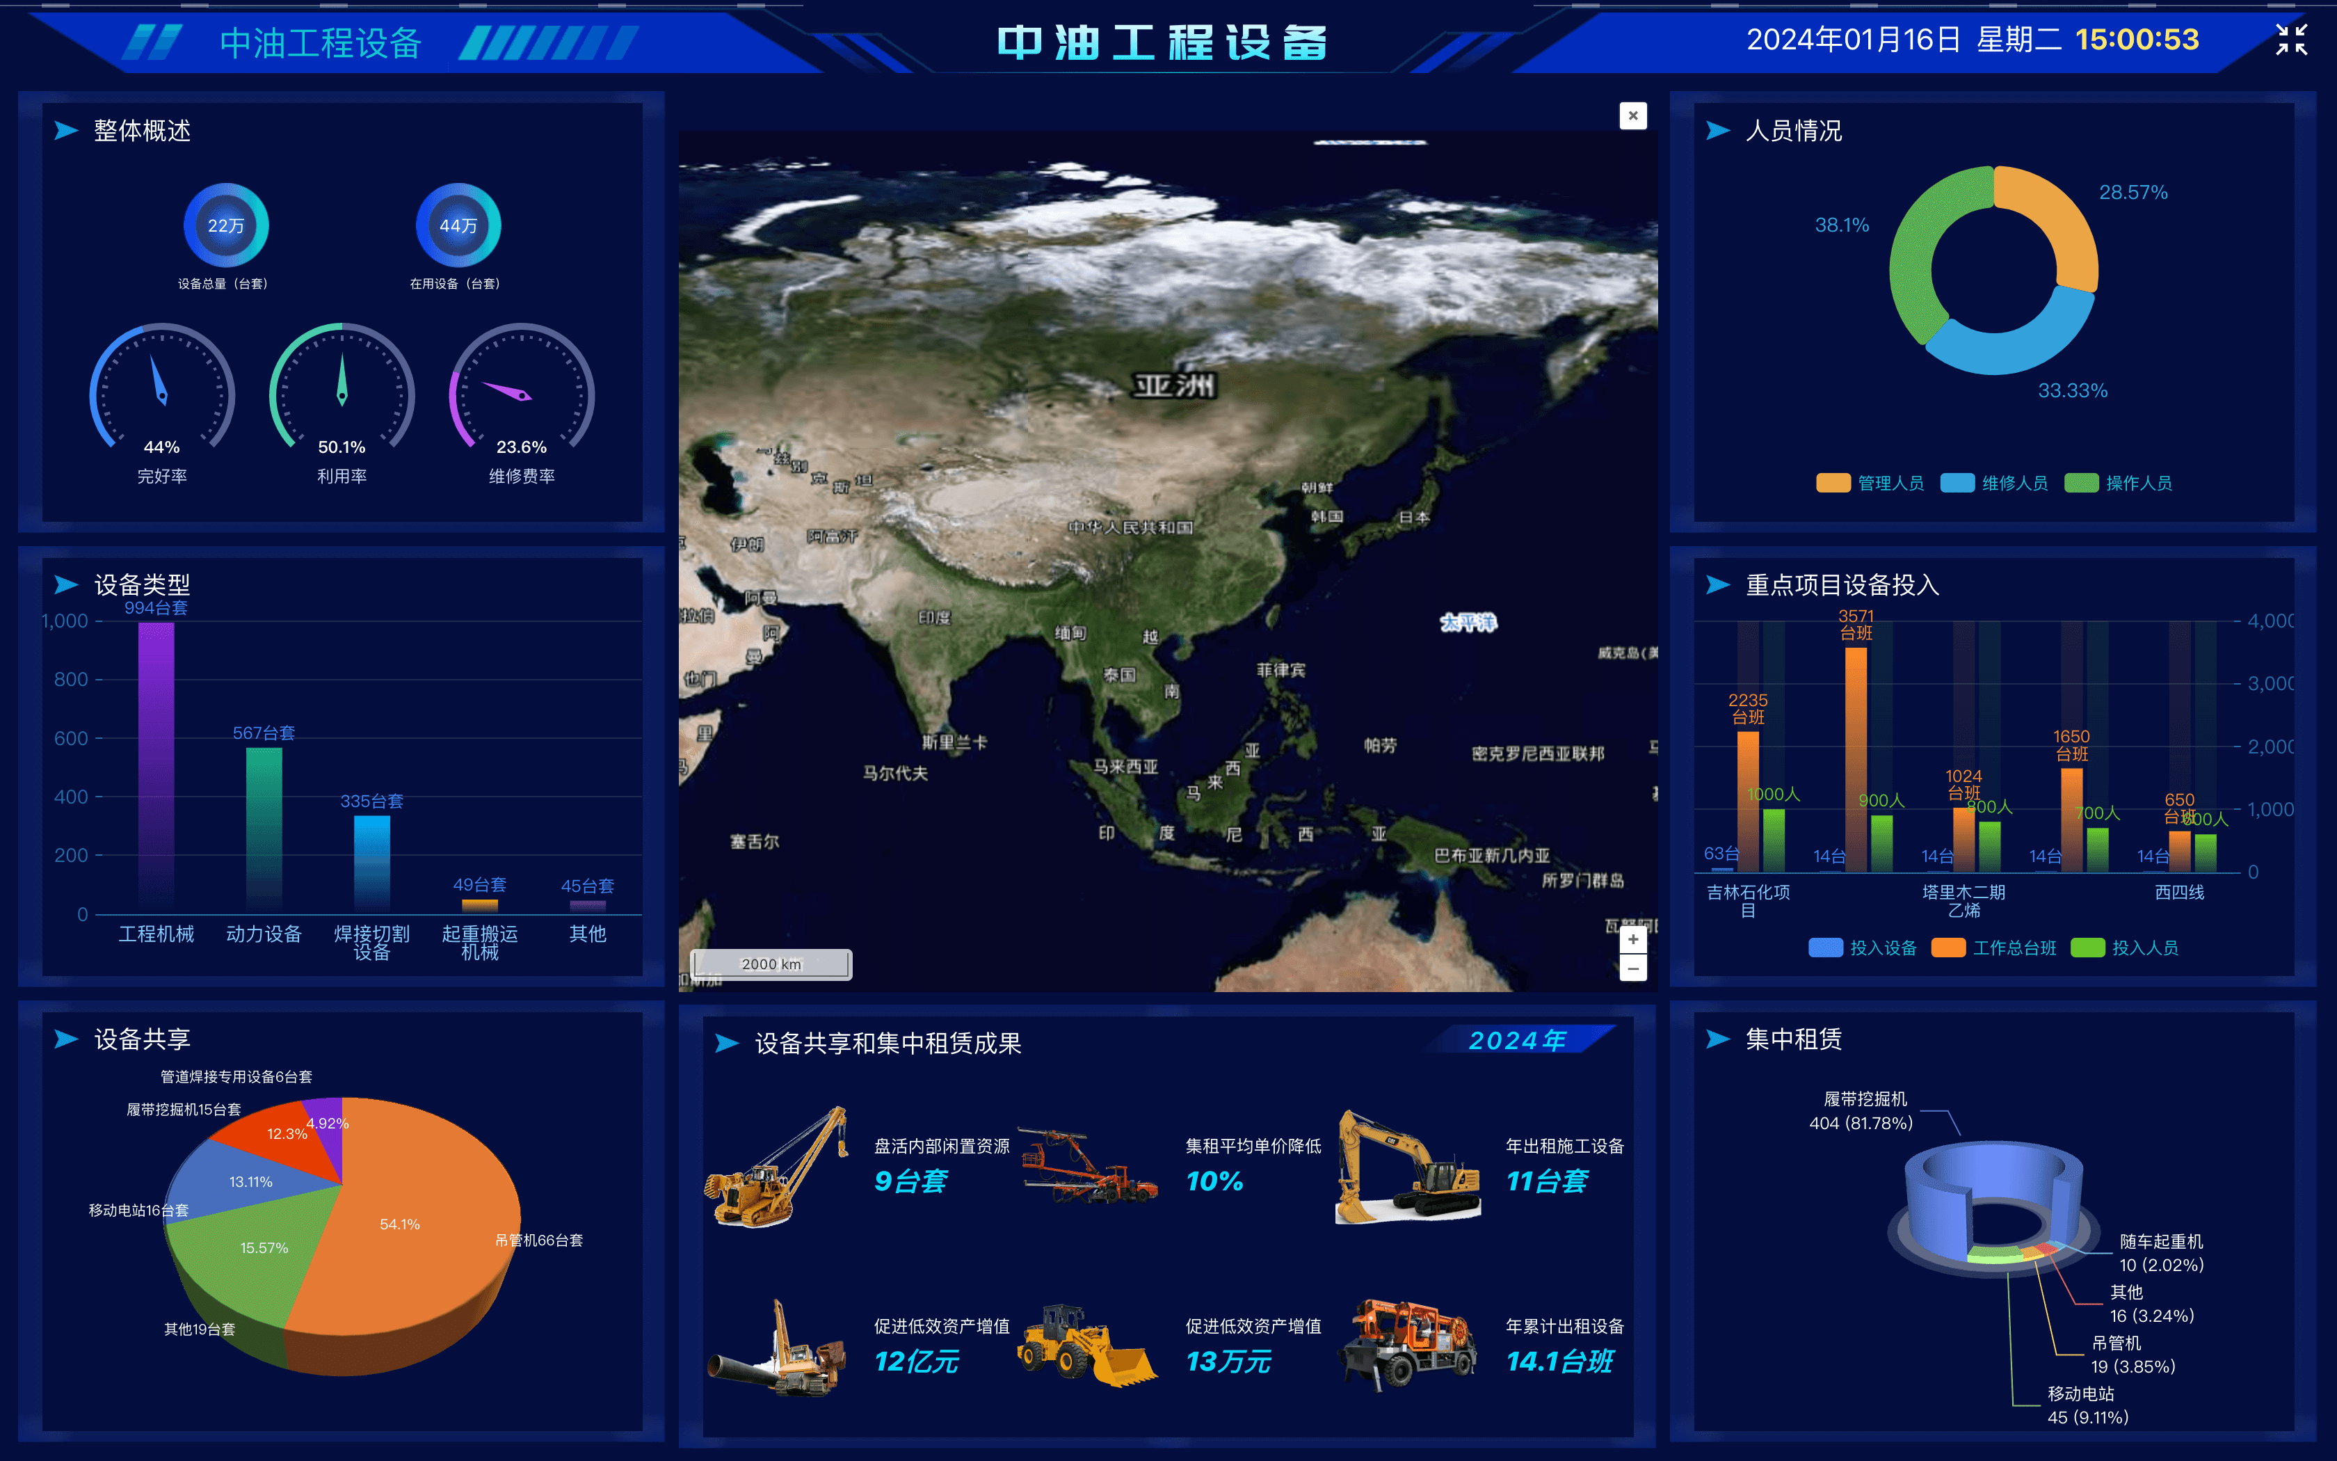Click the 15:00:53 clock text
Screen dimensions: 2337x1461
pos(2137,40)
